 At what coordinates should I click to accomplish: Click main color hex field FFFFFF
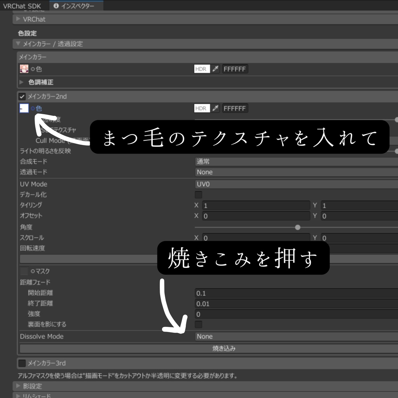(x=235, y=69)
